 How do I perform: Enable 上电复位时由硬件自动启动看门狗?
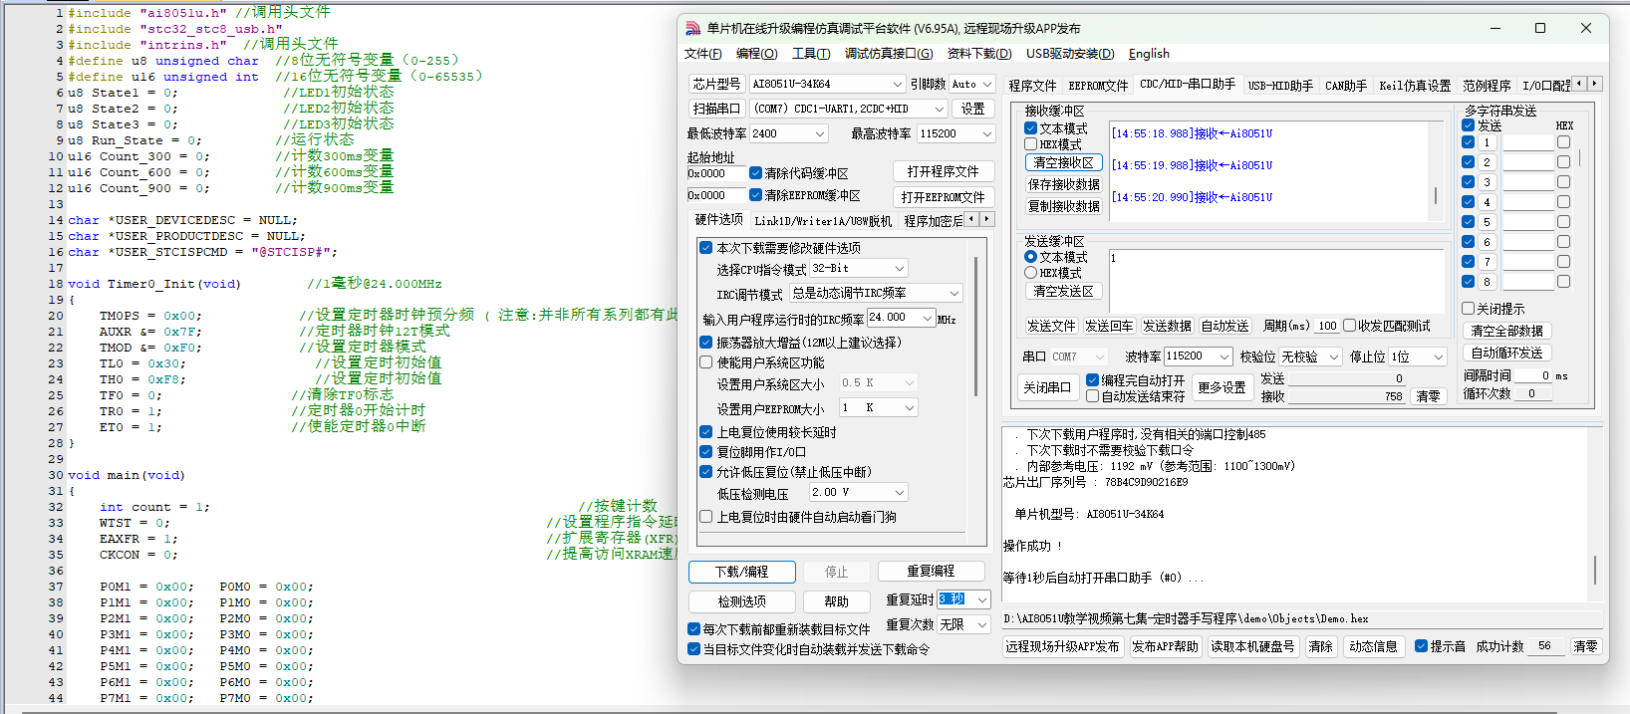705,517
